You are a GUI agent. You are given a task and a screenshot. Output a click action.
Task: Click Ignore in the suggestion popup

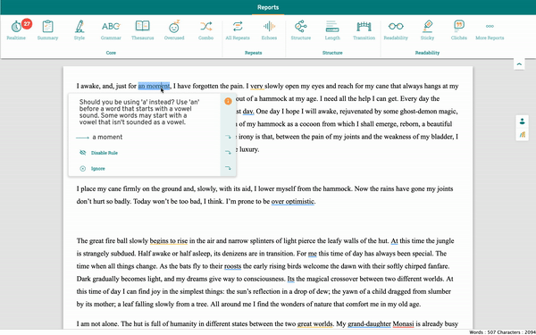pos(98,169)
